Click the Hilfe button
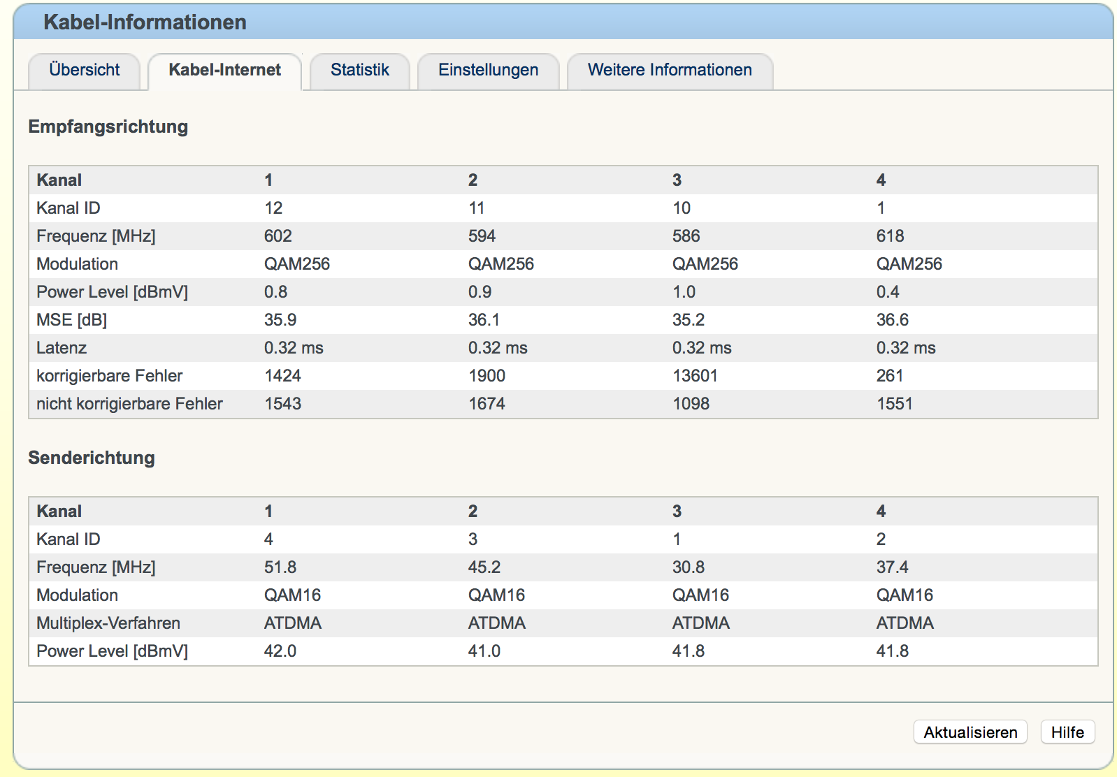This screenshot has width=1117, height=777. [1067, 732]
